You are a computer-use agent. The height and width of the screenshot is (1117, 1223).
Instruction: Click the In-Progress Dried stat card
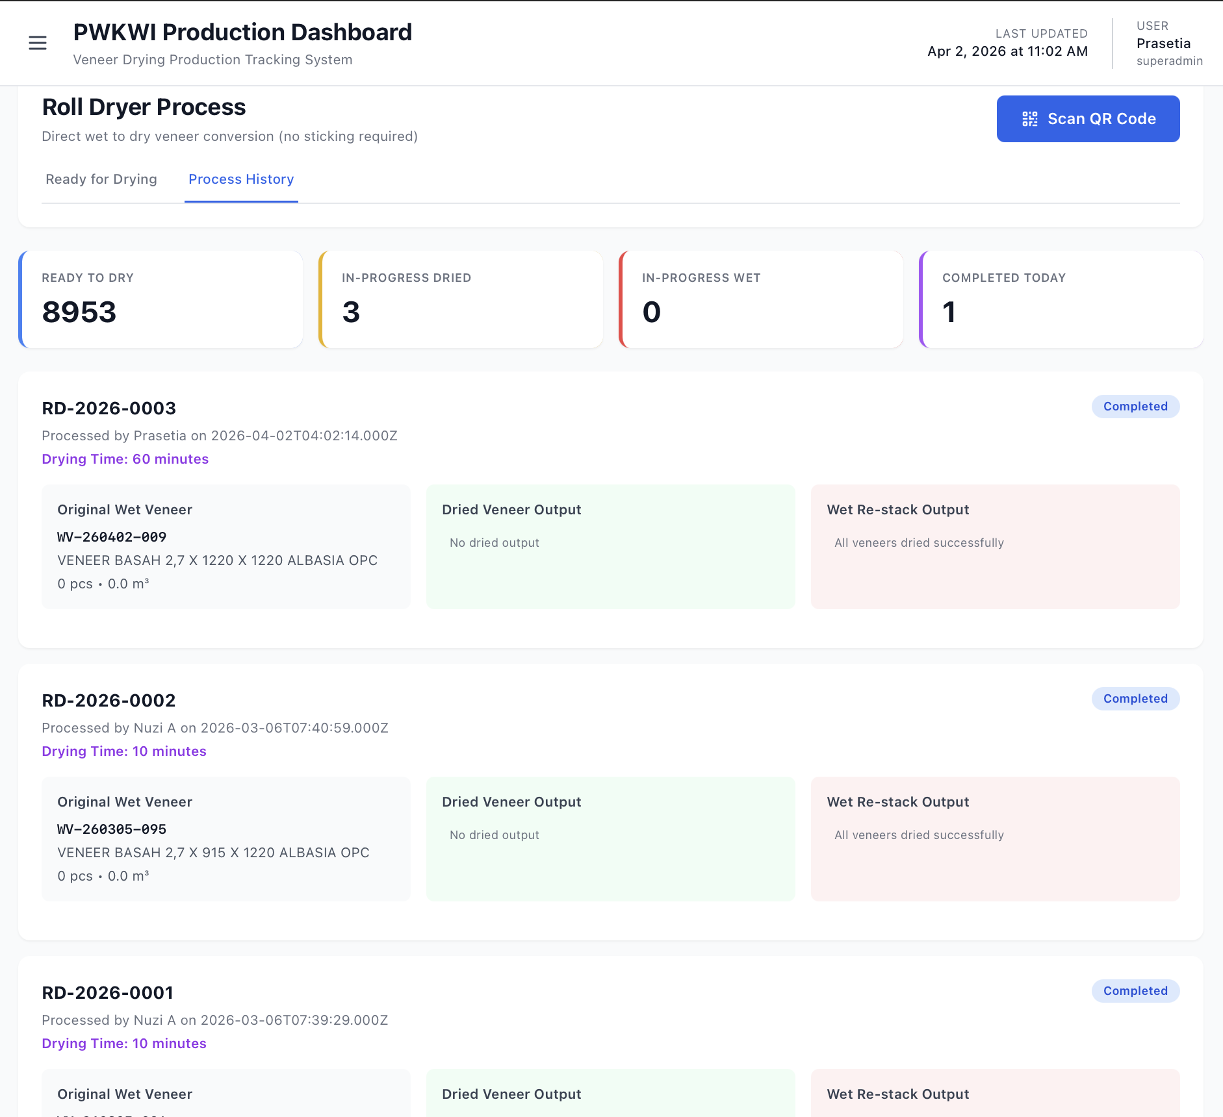461,299
